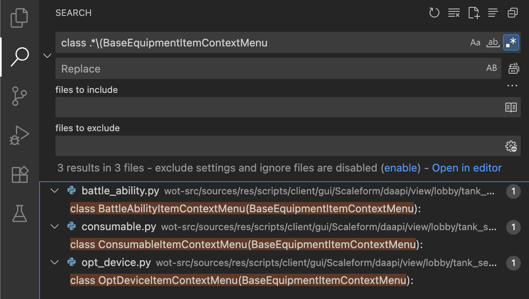Image resolution: width=529 pixels, height=299 pixels.
Task: Refresh the search results
Action: (434, 13)
